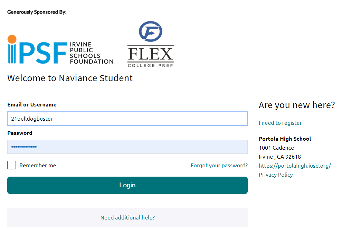
Task: Visit the portolahigh.iusd.org website link
Action: point(295,166)
